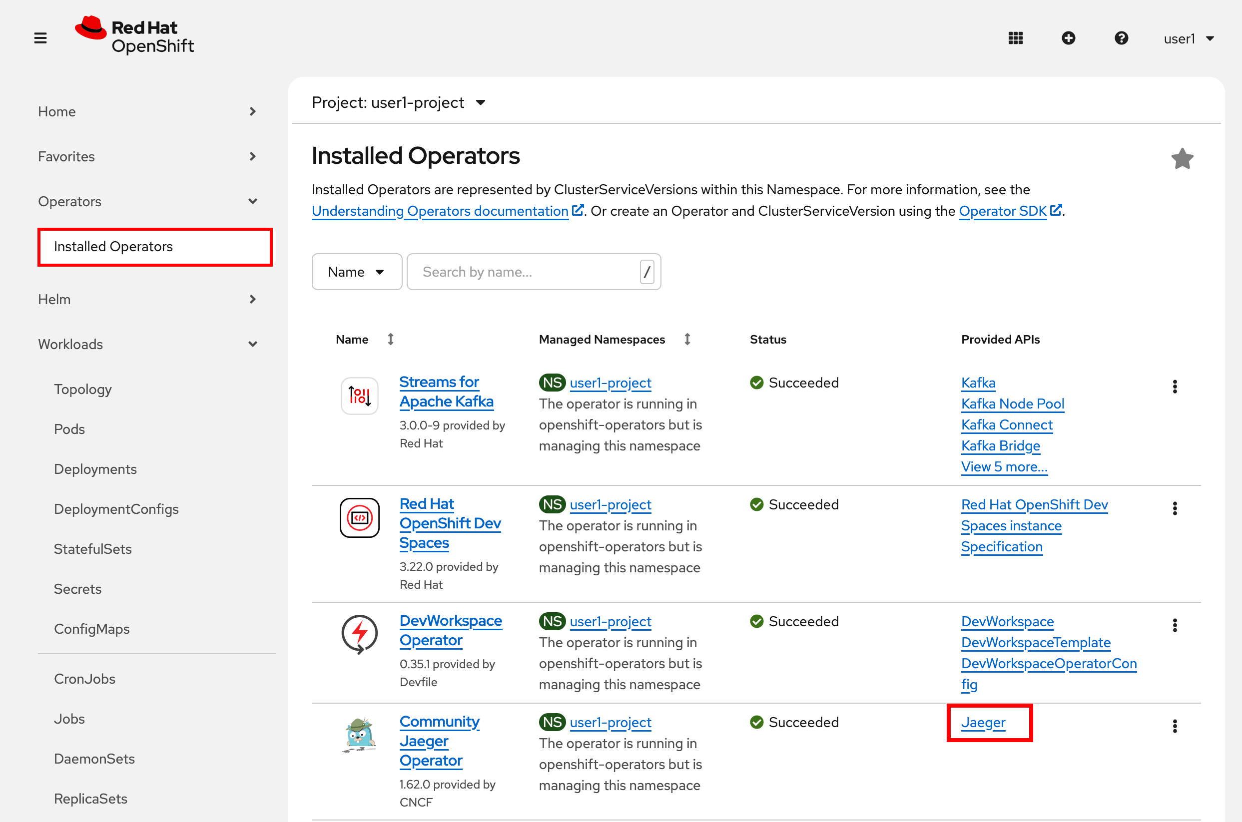Open kebab menu for Community Jaeger Operator

tap(1175, 726)
